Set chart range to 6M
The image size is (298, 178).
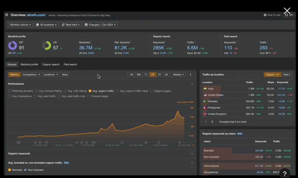(139, 75)
